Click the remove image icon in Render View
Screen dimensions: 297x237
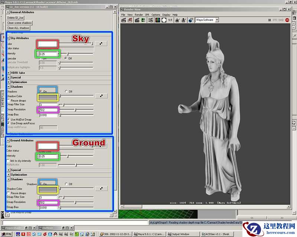(183, 20)
